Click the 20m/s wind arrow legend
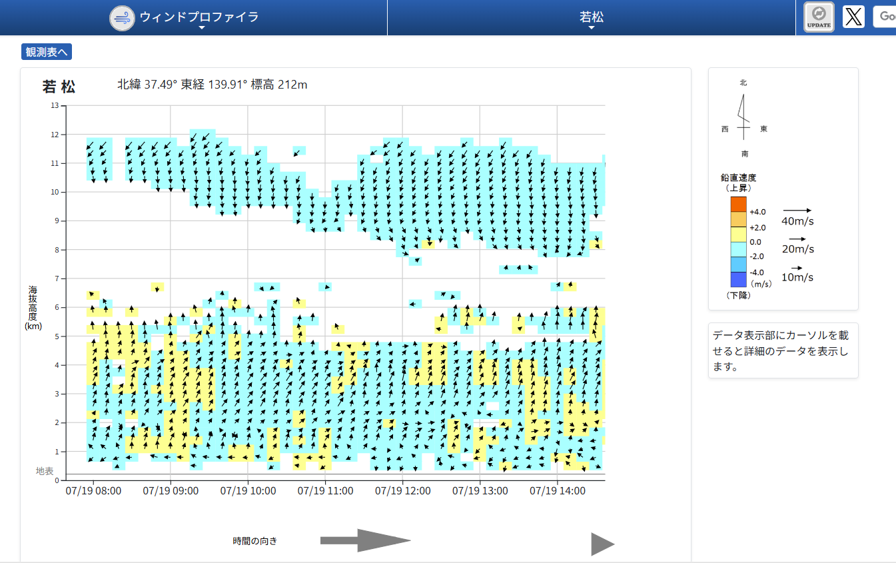 pyautogui.click(x=797, y=244)
